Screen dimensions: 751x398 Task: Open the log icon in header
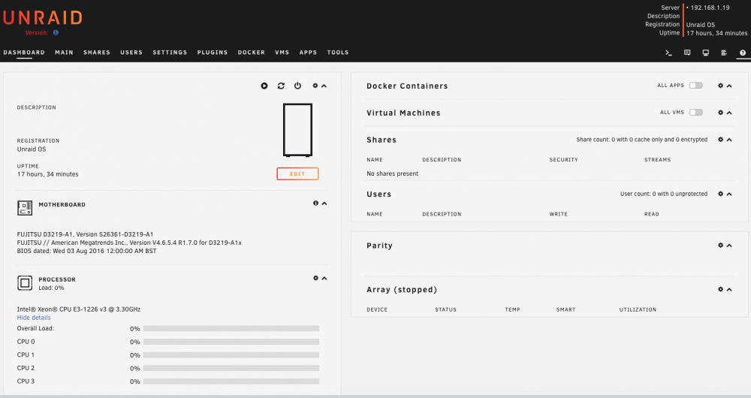pyautogui.click(x=724, y=53)
